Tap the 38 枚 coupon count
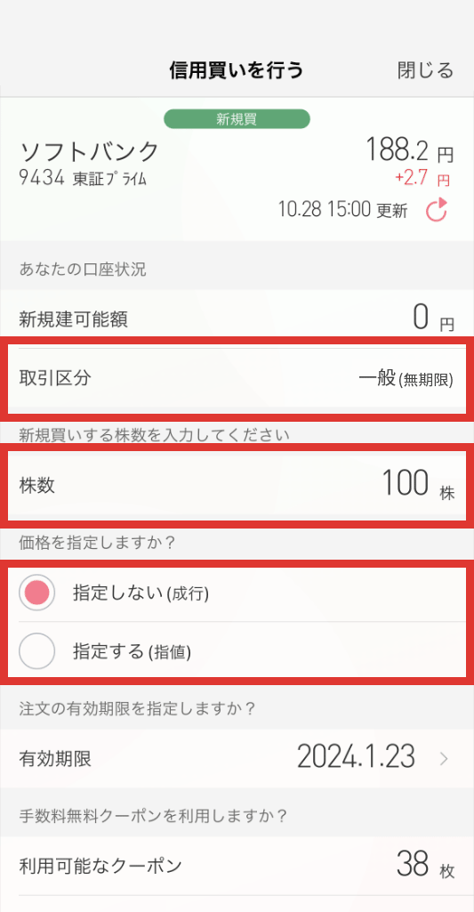 pyautogui.click(x=425, y=865)
